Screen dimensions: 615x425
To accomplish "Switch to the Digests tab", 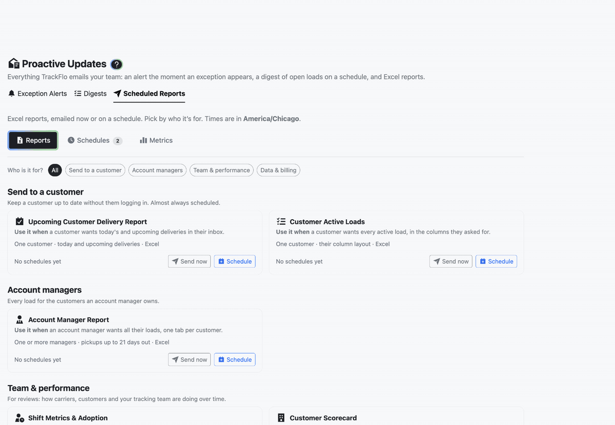I will pos(90,94).
